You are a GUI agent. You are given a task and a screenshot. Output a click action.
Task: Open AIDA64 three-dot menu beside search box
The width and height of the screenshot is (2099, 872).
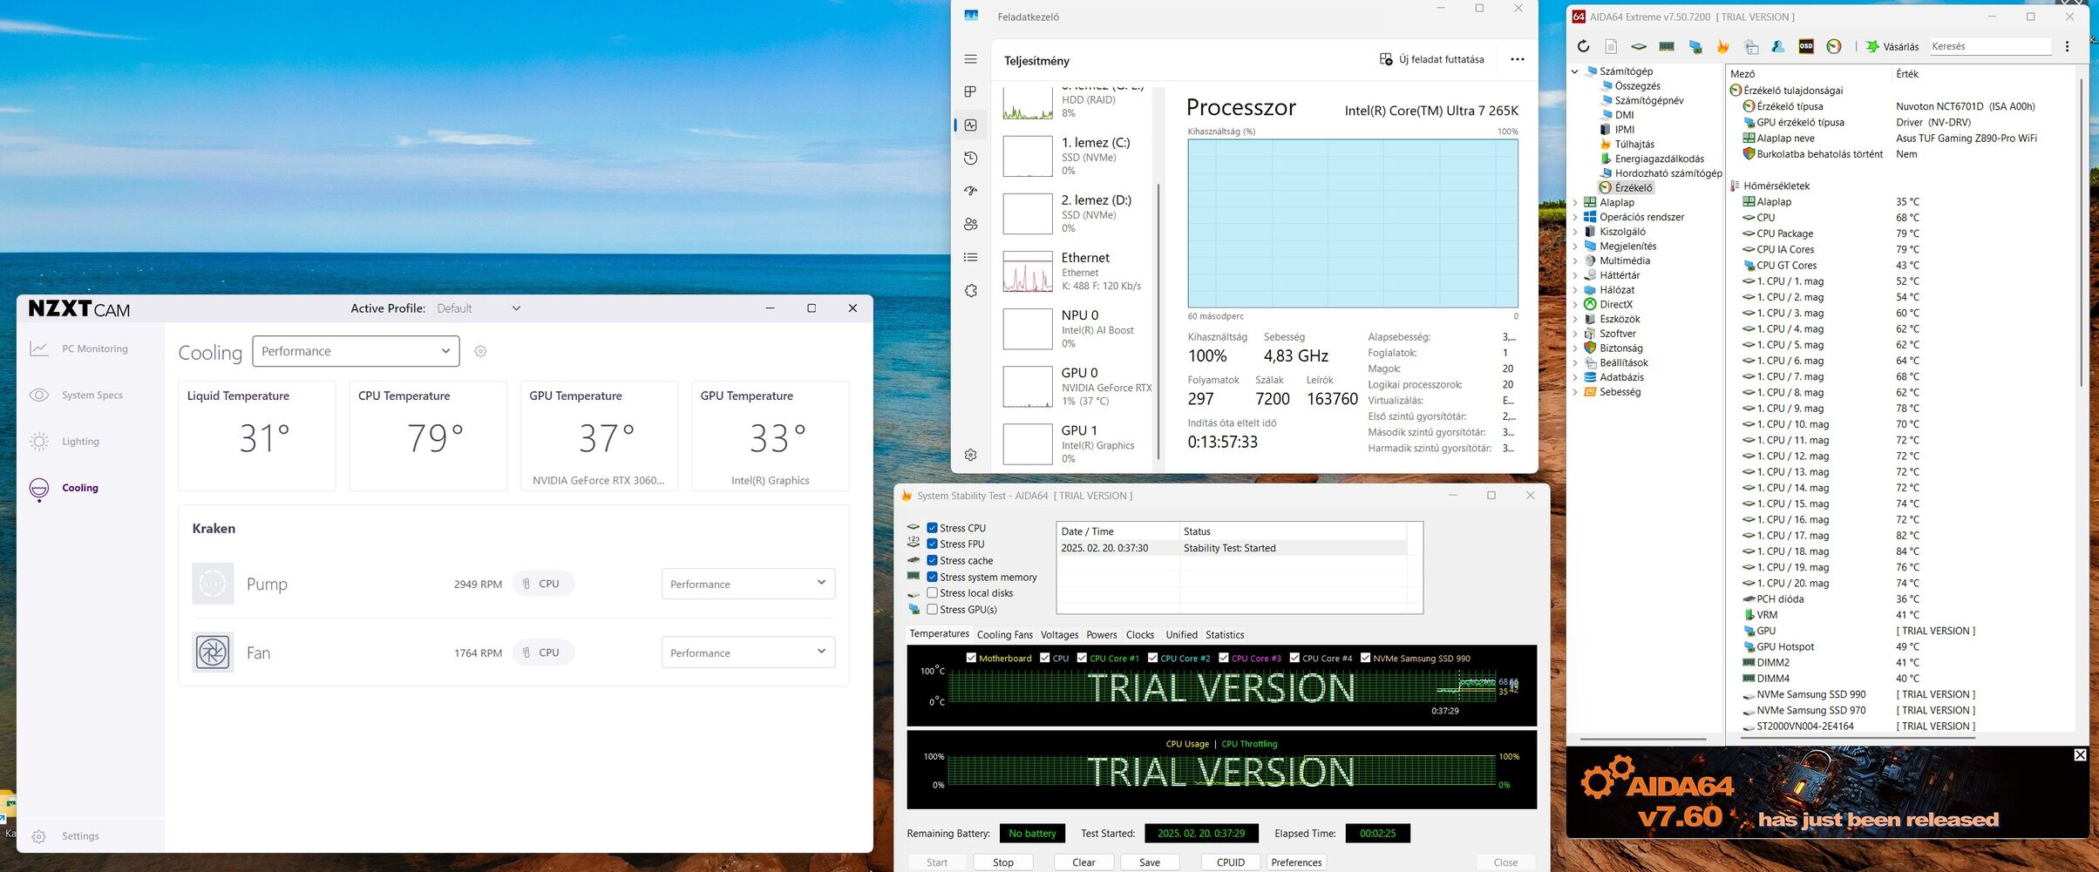pyautogui.click(x=2067, y=46)
